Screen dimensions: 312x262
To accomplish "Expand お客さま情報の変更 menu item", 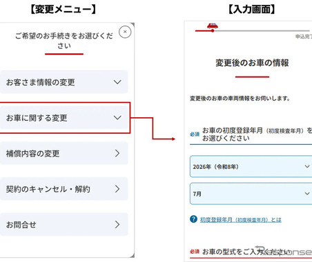I will (64, 82).
